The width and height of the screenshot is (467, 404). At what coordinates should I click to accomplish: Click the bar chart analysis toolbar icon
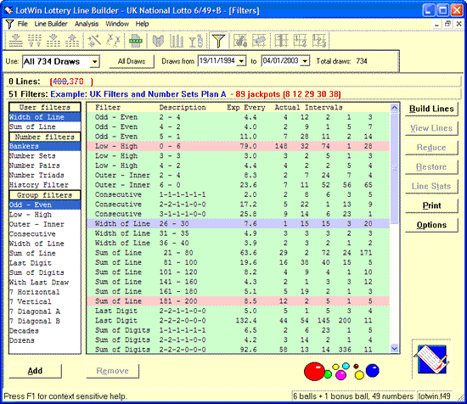(177, 41)
